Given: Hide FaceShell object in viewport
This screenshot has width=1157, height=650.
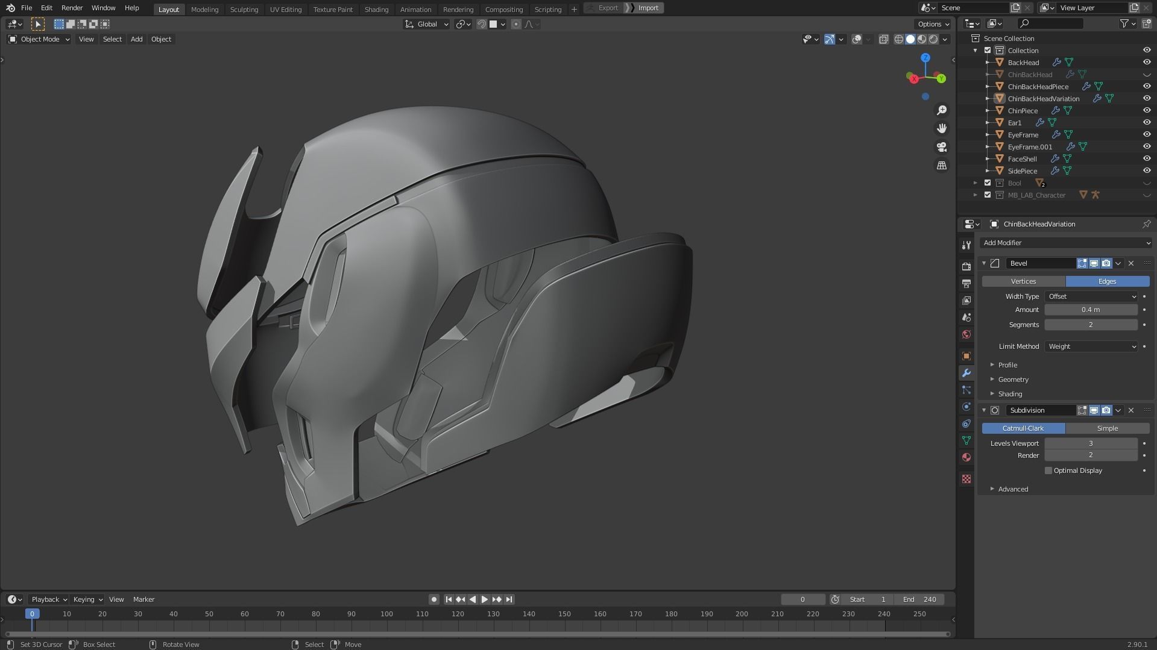Looking at the screenshot, I should click(1147, 158).
